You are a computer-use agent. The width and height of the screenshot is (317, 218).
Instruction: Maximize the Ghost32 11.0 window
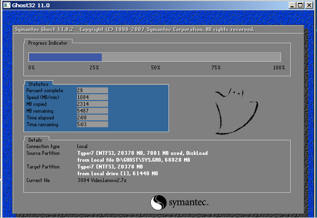(x=300, y=5)
